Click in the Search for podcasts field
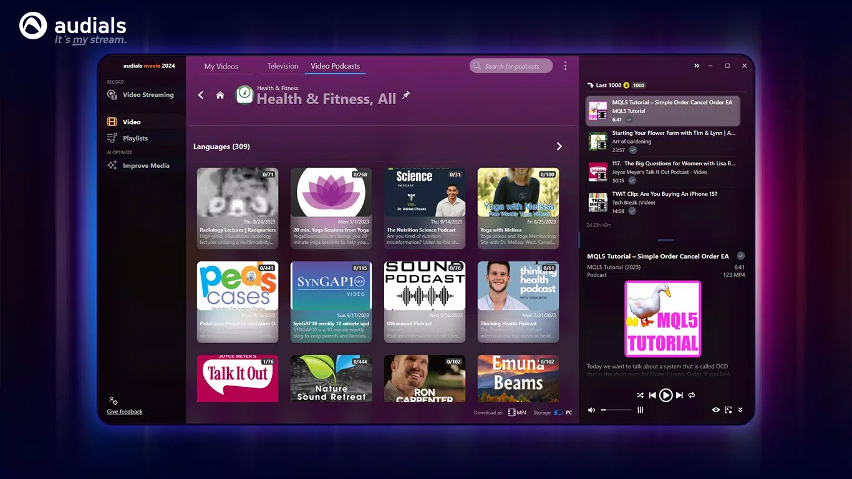The height and width of the screenshot is (479, 852). pos(511,65)
